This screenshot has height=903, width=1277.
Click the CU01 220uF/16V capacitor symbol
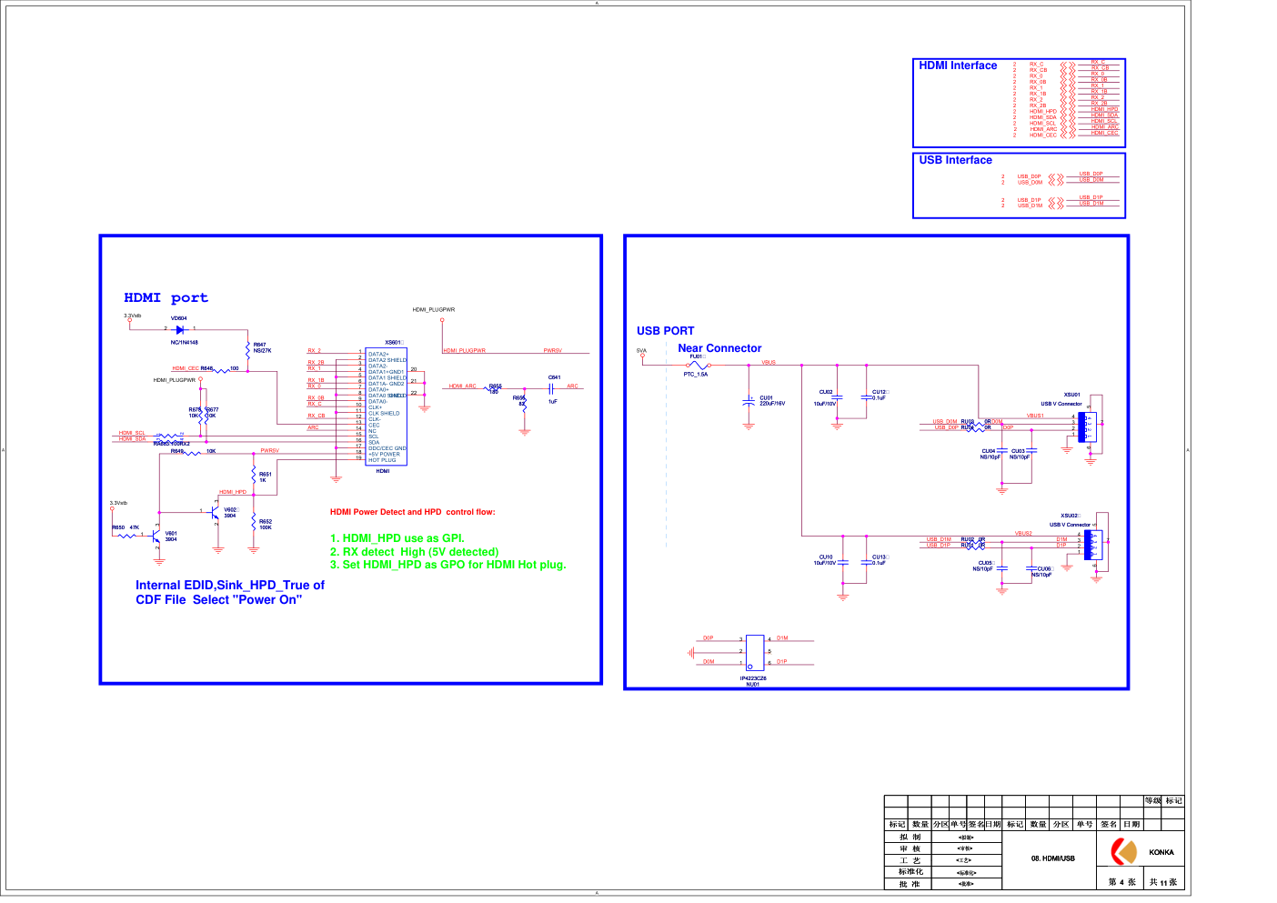pos(749,401)
